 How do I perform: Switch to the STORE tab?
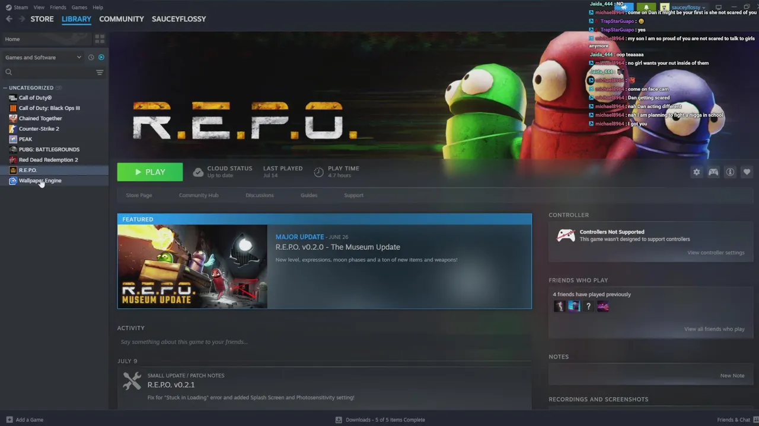point(42,19)
